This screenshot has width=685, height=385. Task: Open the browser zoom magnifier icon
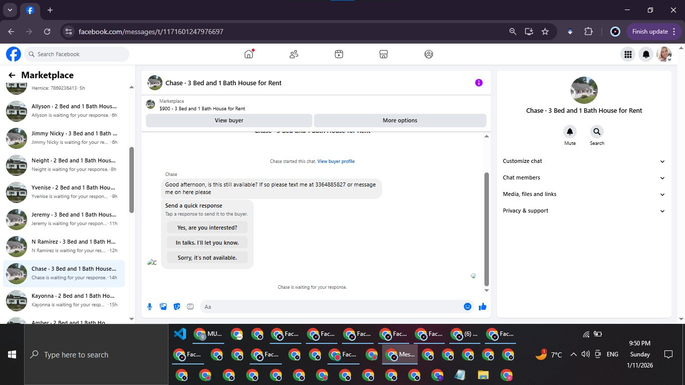pyautogui.click(x=512, y=32)
